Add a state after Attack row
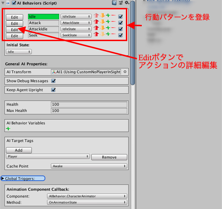Image resolution: width=222 pixels, height=209 pixels. 108,21
